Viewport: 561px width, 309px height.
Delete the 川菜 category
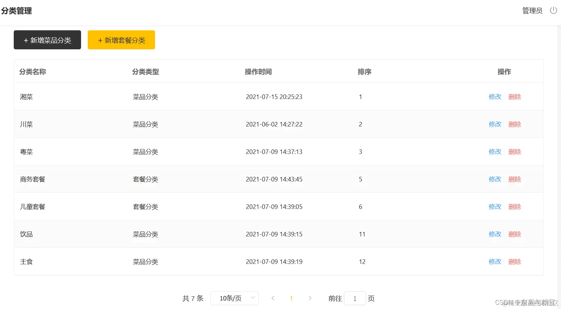(514, 124)
